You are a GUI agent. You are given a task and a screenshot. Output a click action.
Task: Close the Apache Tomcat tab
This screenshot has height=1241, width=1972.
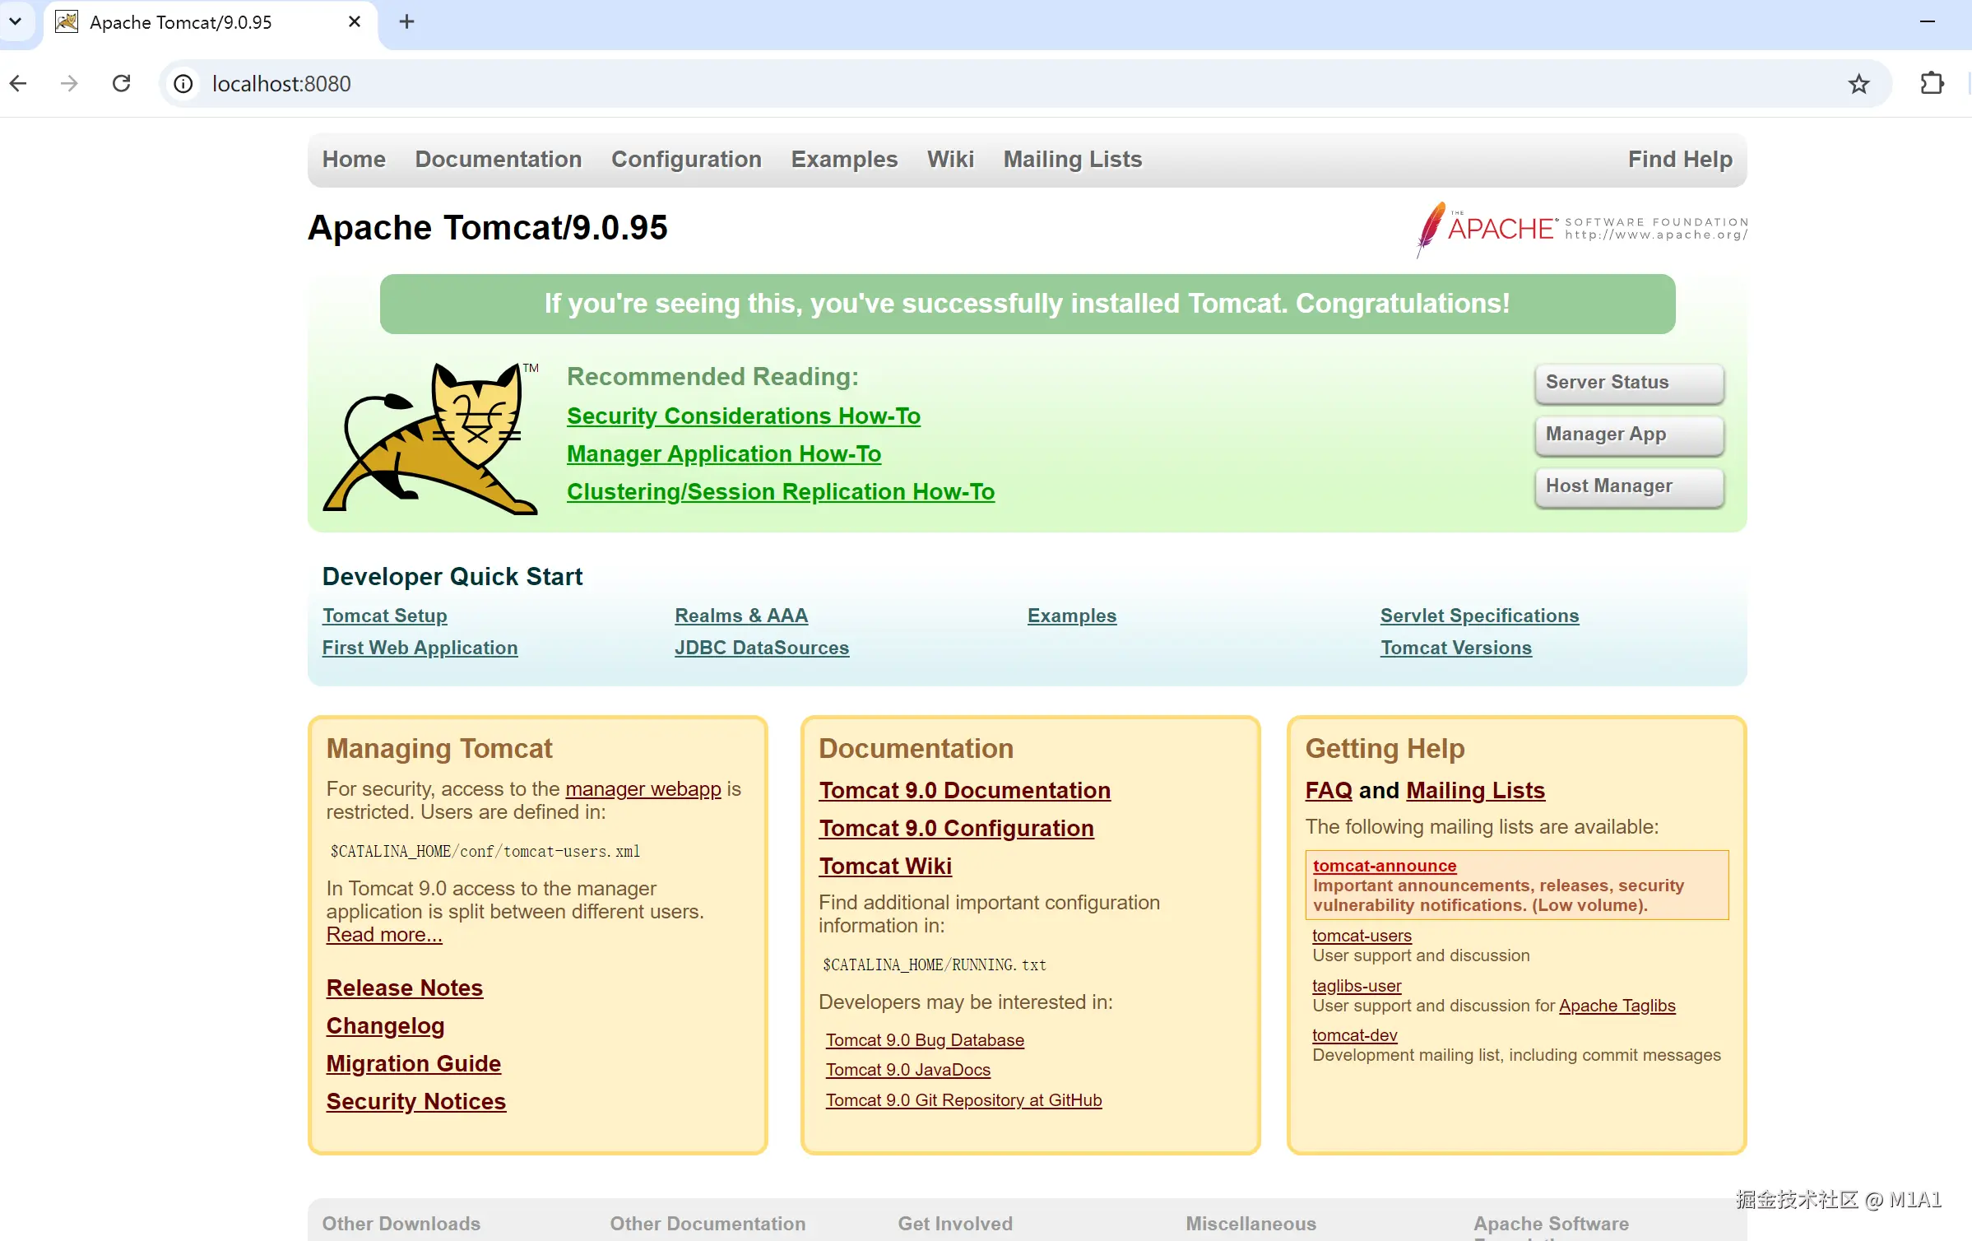click(355, 22)
